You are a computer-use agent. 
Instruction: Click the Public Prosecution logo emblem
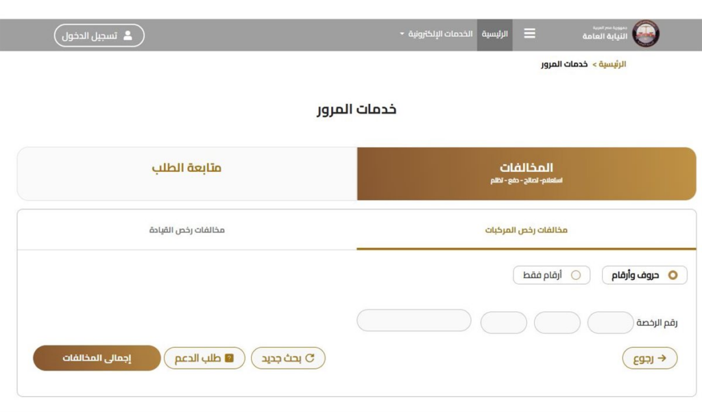pyautogui.click(x=645, y=34)
